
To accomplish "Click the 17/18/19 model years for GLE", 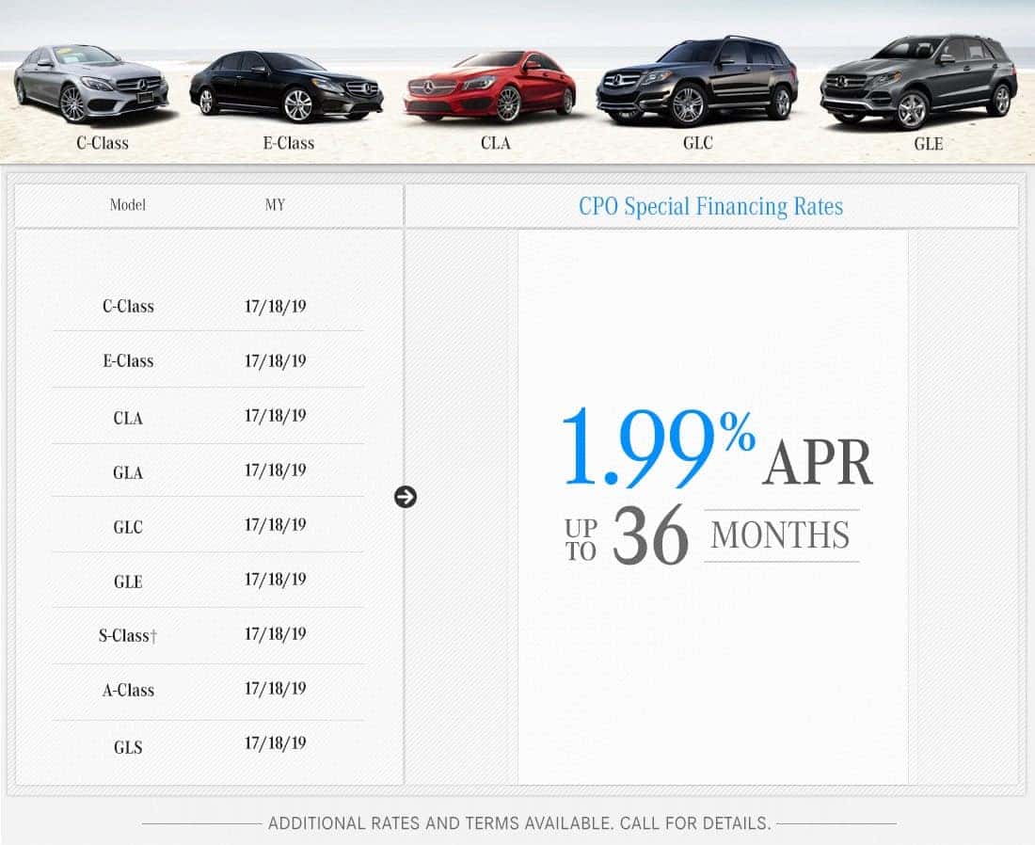I will click(x=276, y=580).
